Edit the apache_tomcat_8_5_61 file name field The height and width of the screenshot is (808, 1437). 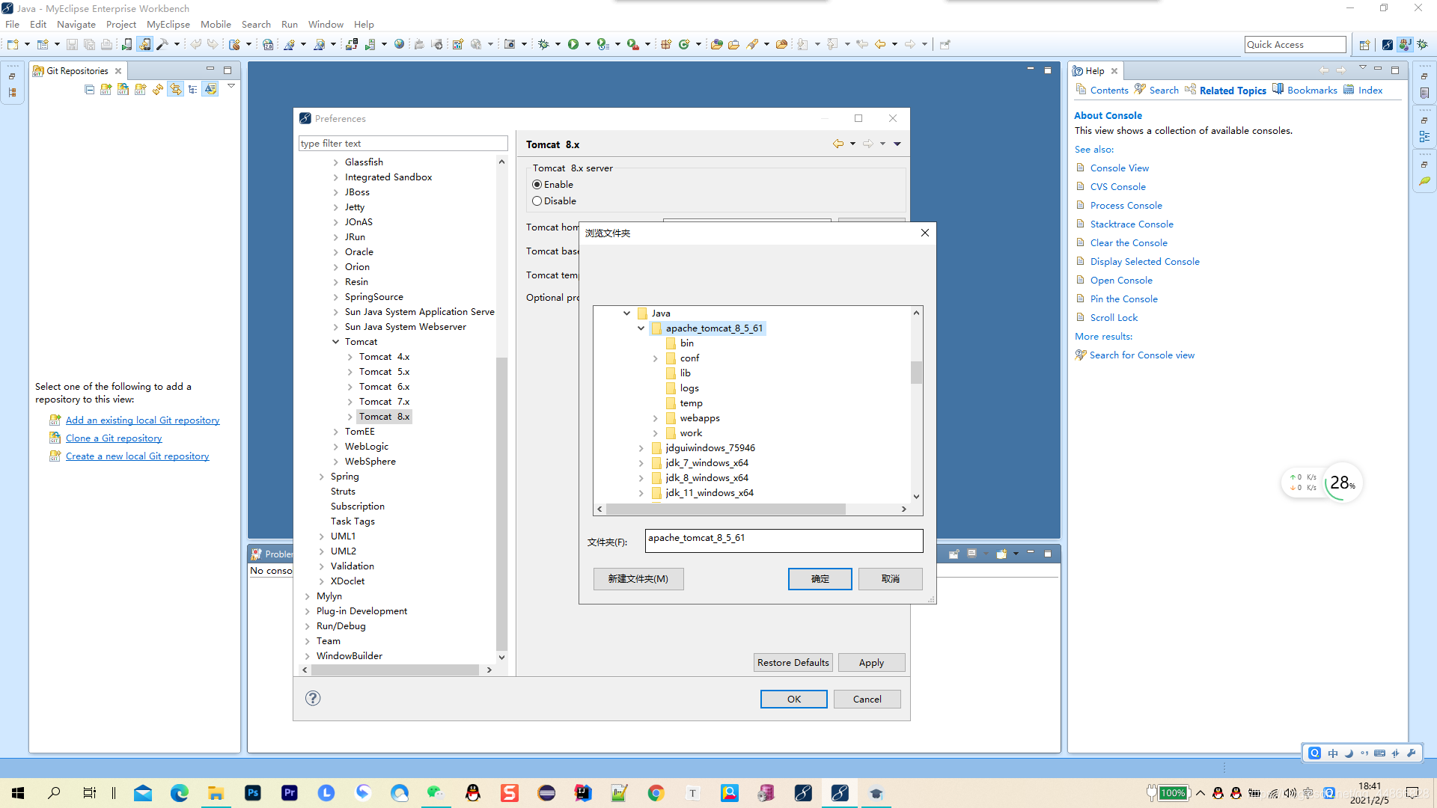tap(781, 539)
